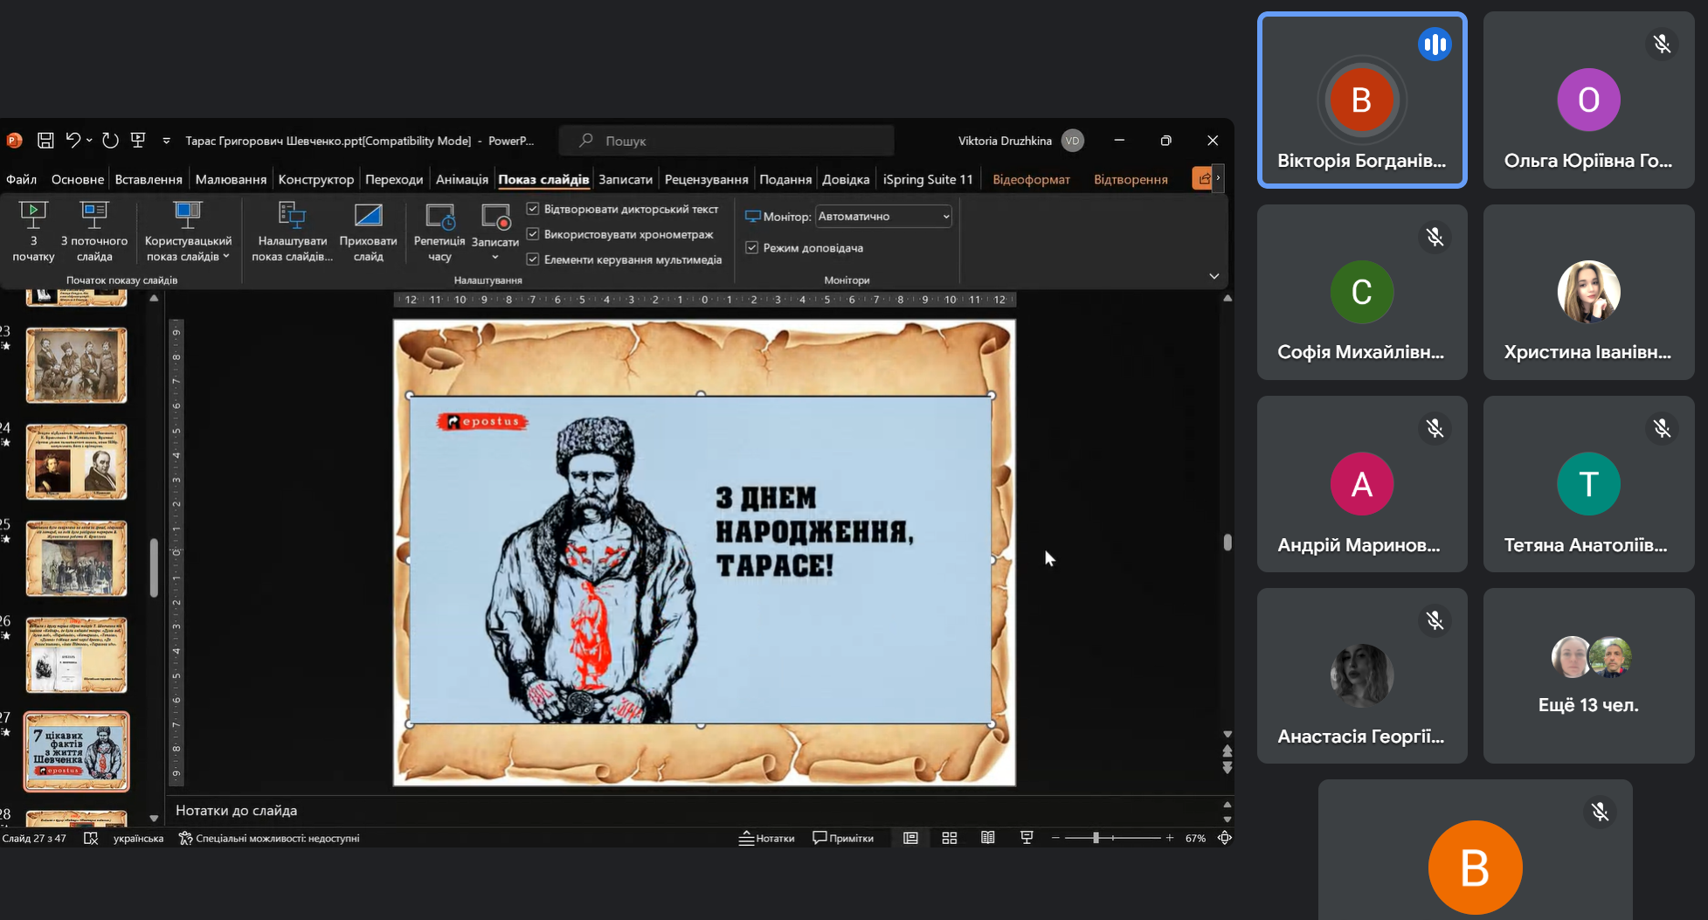Screen dimensions: 1708x920
Task: Click the PowerPoint app logo
Action: click(x=14, y=141)
